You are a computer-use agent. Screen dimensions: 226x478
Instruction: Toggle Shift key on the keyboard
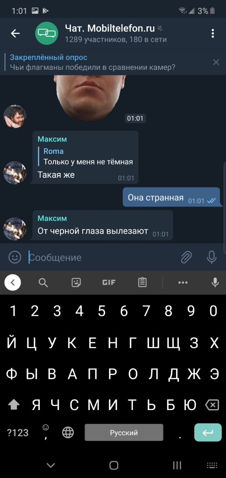(14, 404)
